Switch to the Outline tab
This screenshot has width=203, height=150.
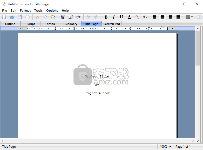10,24
